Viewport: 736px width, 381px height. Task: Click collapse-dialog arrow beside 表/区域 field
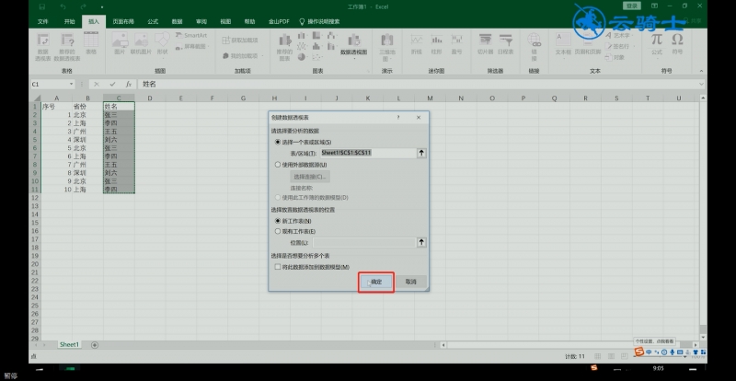421,153
